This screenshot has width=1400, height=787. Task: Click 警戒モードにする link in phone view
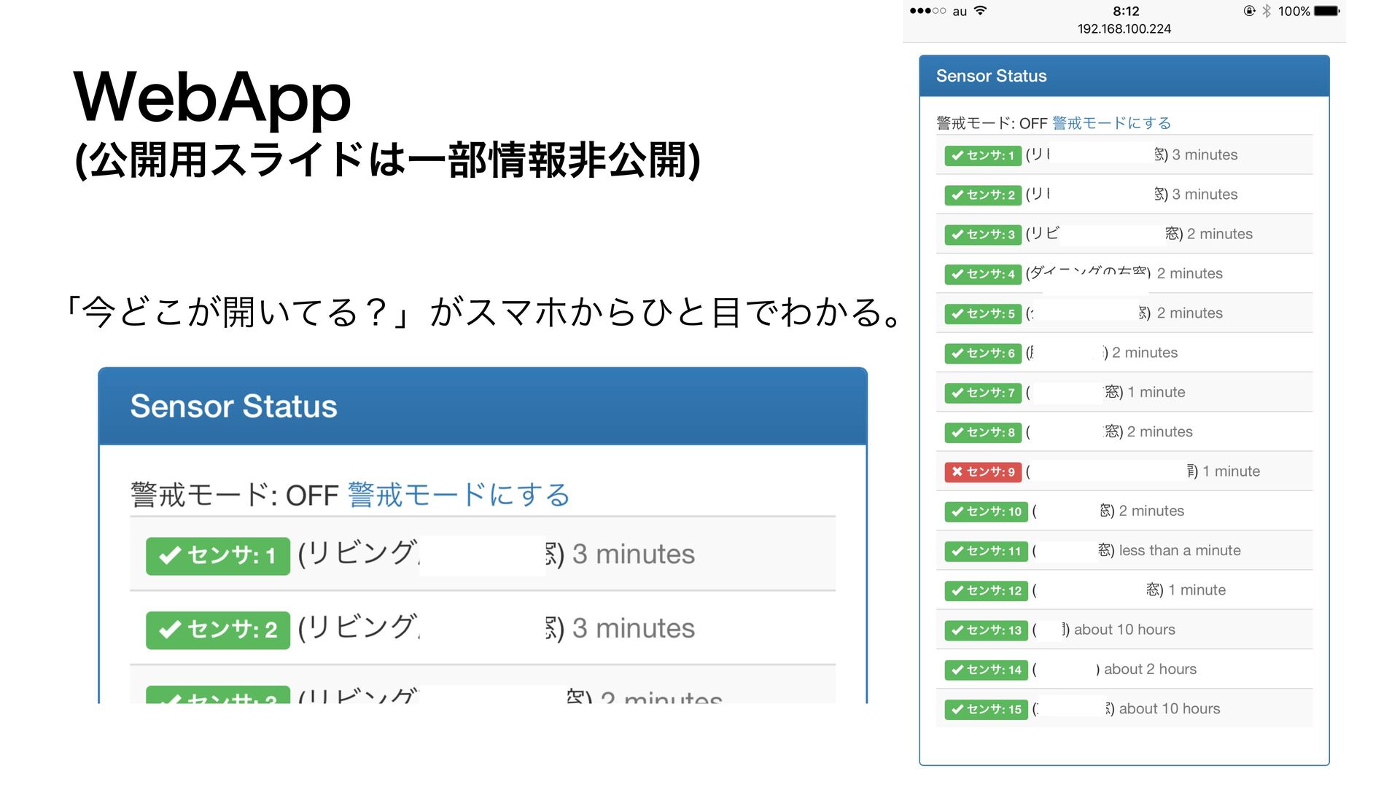[1111, 123]
